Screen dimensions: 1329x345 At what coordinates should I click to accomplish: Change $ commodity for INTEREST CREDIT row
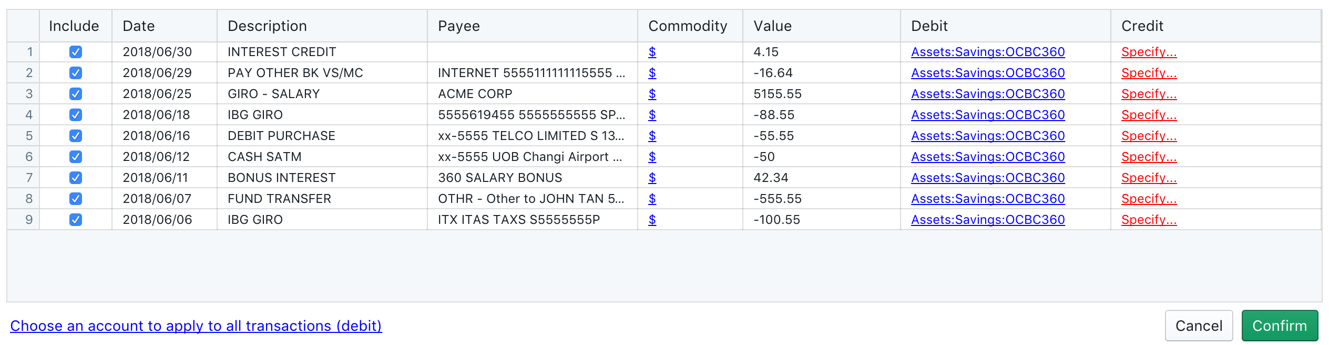point(652,52)
